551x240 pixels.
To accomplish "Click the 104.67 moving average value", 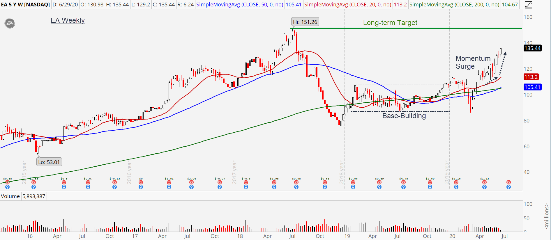I will pos(510,5).
